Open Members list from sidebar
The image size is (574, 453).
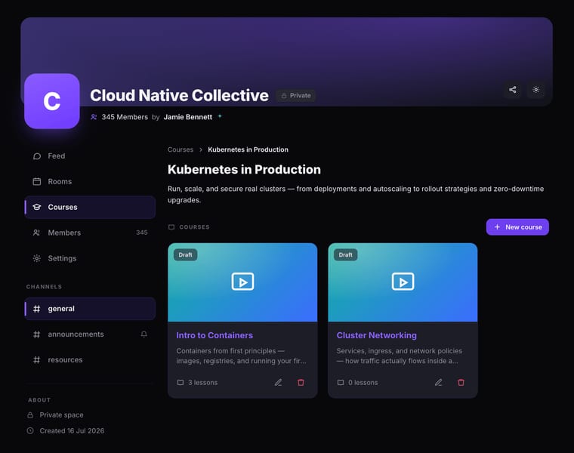click(x=90, y=233)
